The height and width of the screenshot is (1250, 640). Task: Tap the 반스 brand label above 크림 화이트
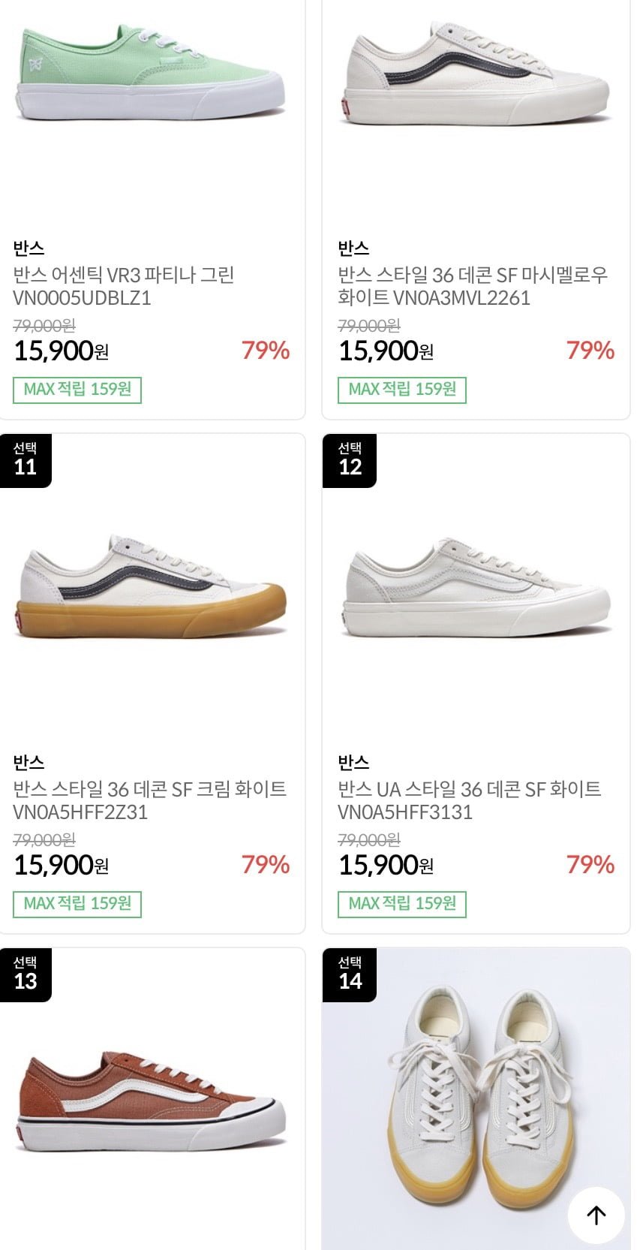(29, 763)
